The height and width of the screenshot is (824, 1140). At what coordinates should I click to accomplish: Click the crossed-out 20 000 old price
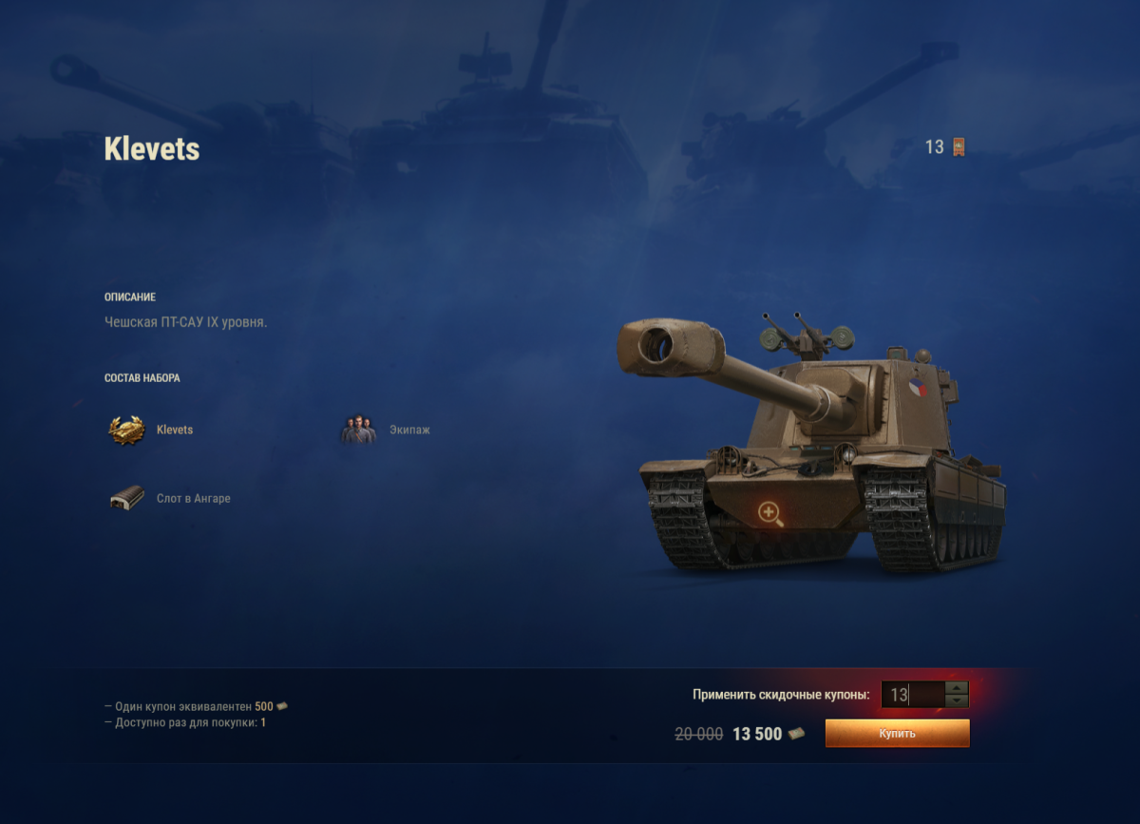698,735
